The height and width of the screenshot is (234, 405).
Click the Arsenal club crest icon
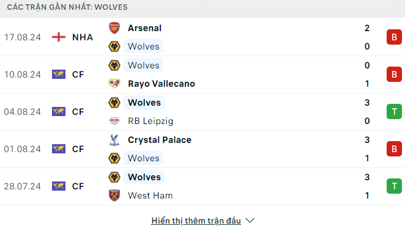[x=114, y=28]
